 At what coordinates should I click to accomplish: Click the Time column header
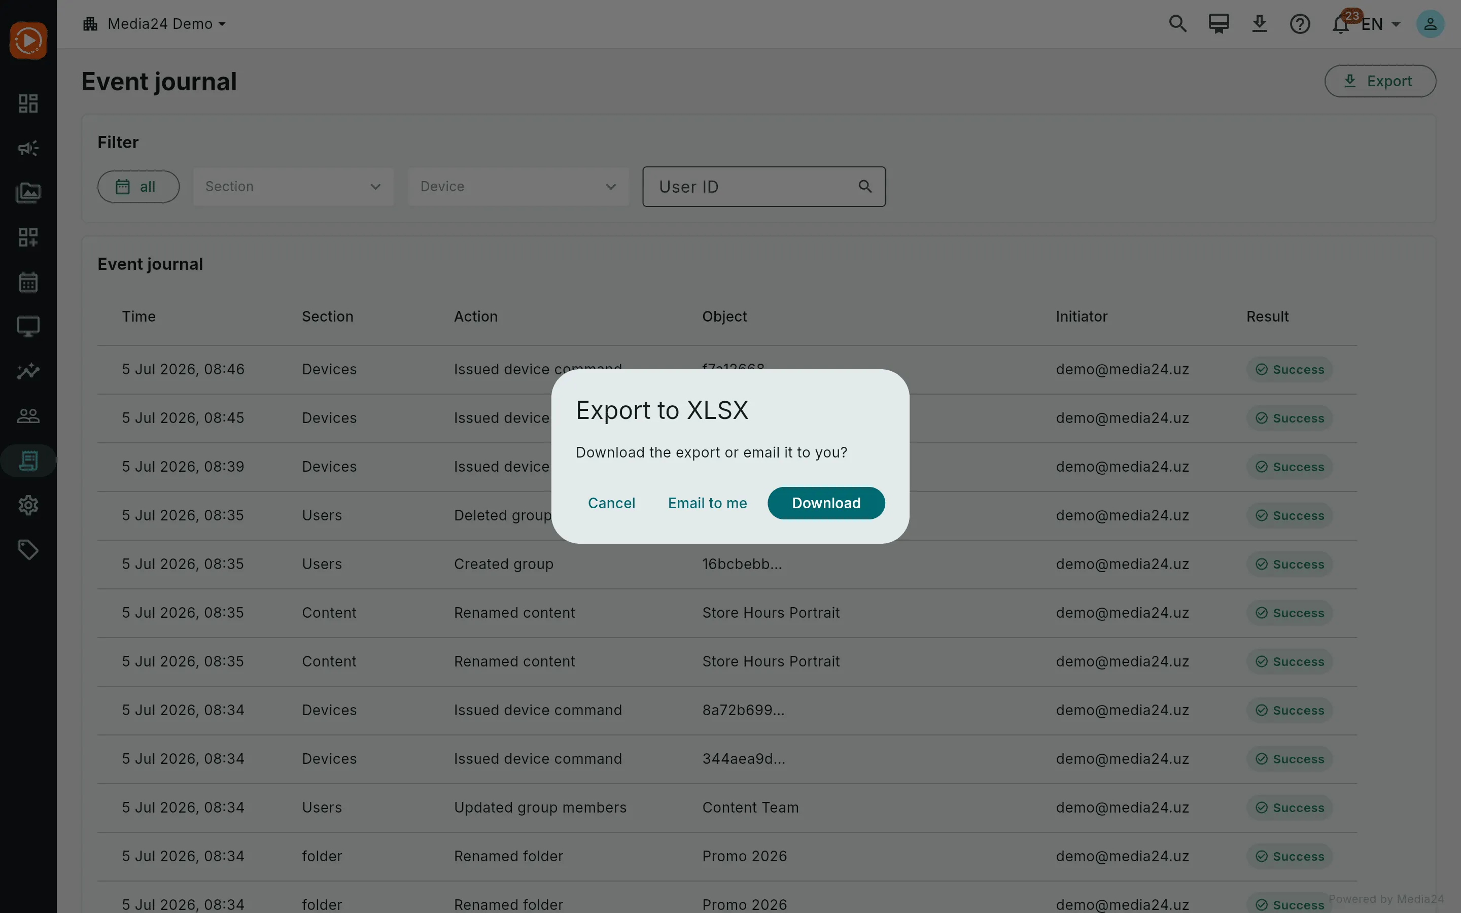[x=139, y=317]
